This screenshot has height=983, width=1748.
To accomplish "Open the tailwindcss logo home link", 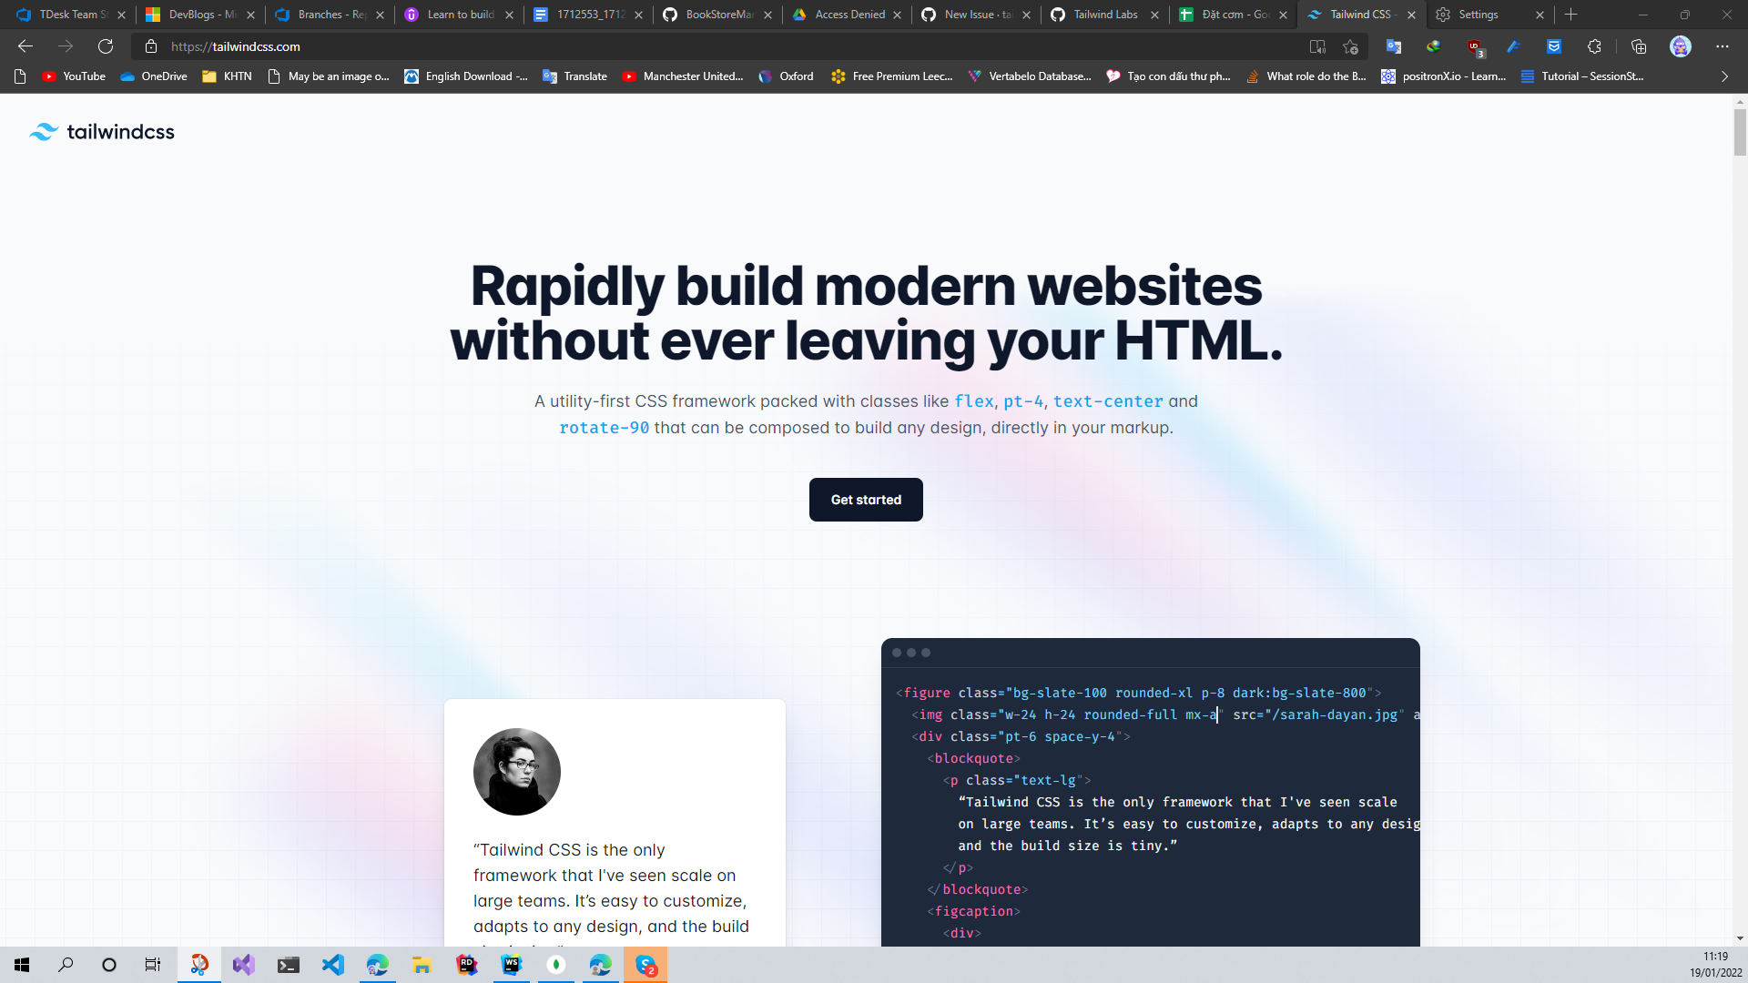I will pos(102,132).
